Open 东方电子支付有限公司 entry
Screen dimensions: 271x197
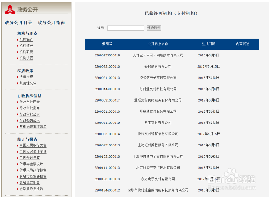point(158,179)
